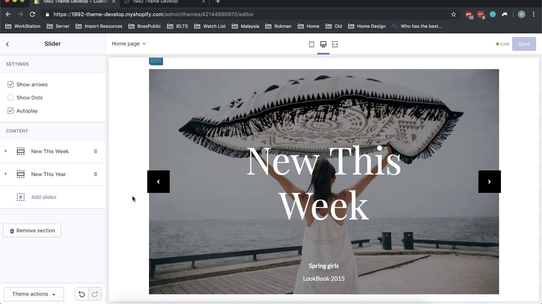542x304 pixels.
Task: Undo the last change
Action: 82,294
